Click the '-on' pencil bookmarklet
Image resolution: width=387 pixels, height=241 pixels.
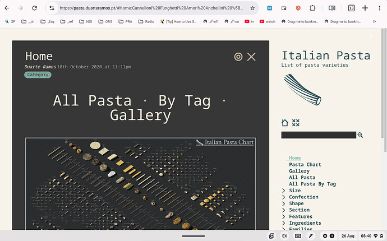pyautogui.click(x=232, y=21)
